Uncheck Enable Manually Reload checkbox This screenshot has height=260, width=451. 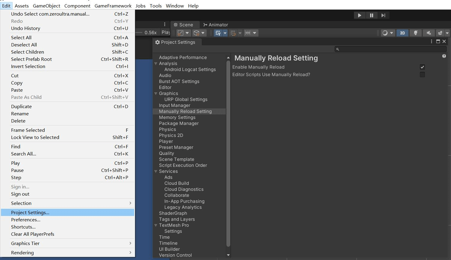[422, 67]
